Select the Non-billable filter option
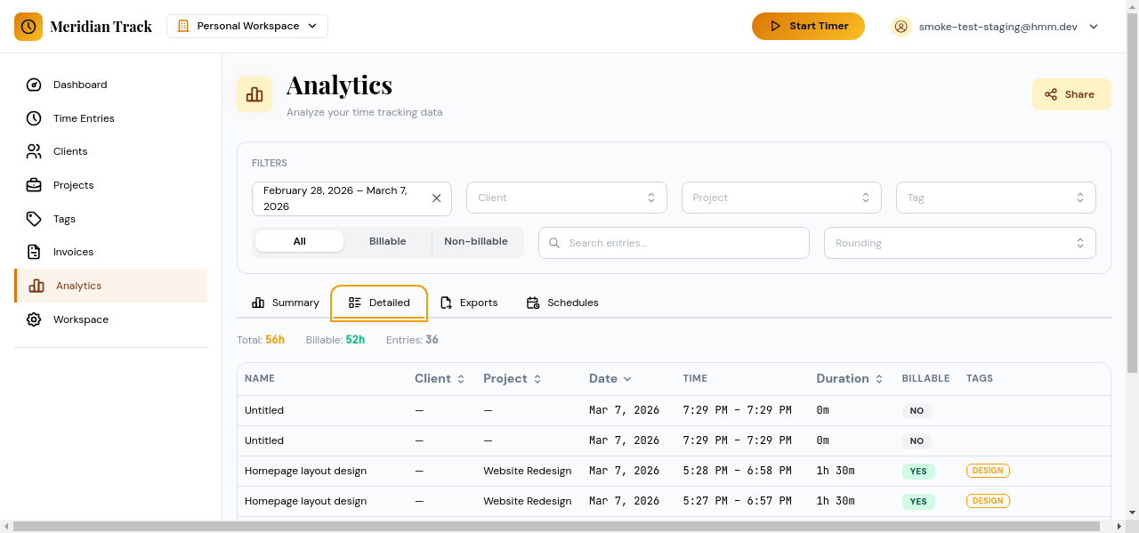Image resolution: width=1139 pixels, height=533 pixels. pyautogui.click(x=477, y=241)
